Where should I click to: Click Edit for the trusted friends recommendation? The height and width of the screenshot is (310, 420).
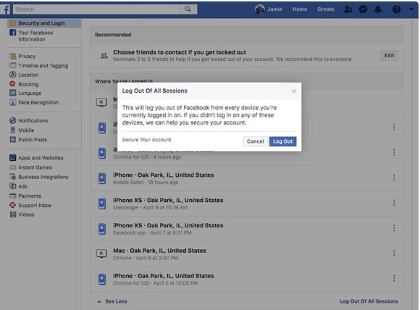tap(389, 56)
